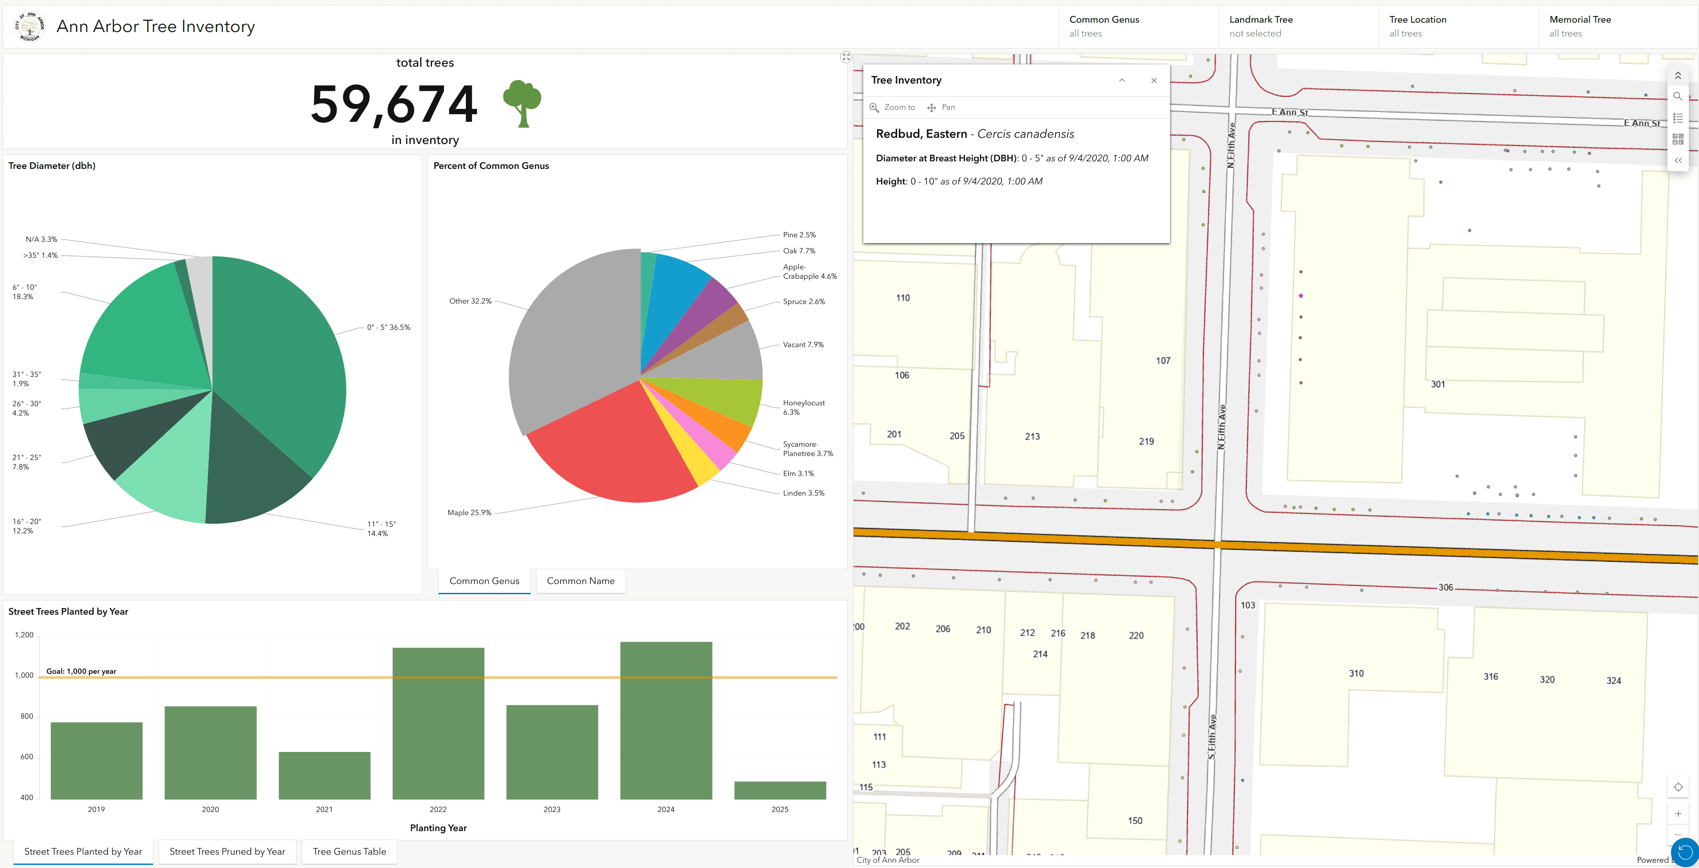Screen dimensions: 1699x868
Task: Click the Find My Location icon
Action: tap(1679, 786)
